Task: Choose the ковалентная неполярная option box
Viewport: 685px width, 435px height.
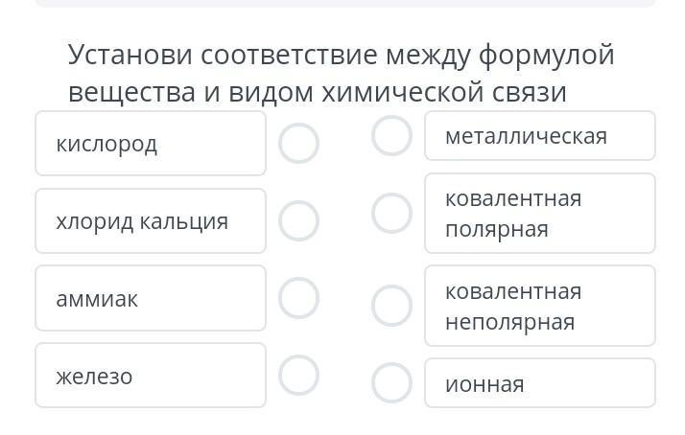Action: [539, 306]
